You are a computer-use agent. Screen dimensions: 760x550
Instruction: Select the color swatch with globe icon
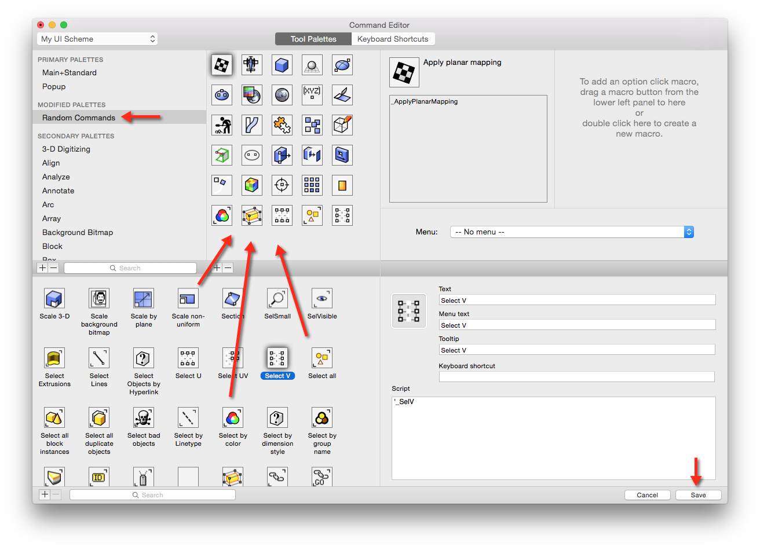[x=252, y=95]
